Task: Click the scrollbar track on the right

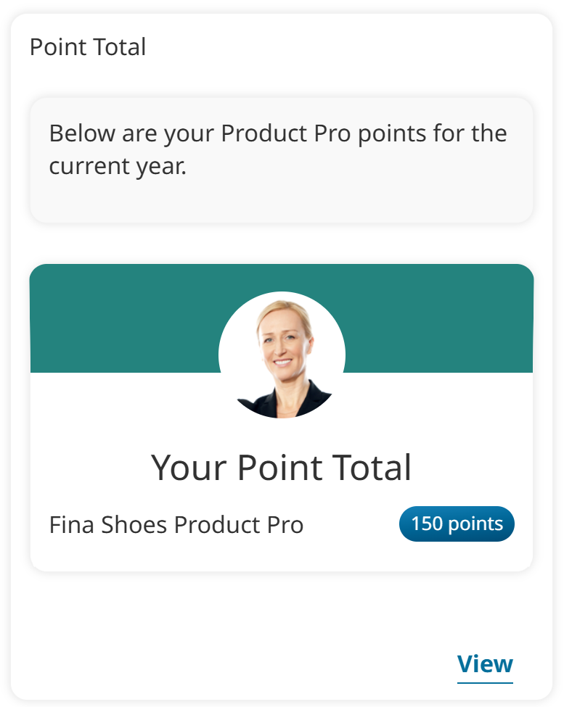Action: 560,353
